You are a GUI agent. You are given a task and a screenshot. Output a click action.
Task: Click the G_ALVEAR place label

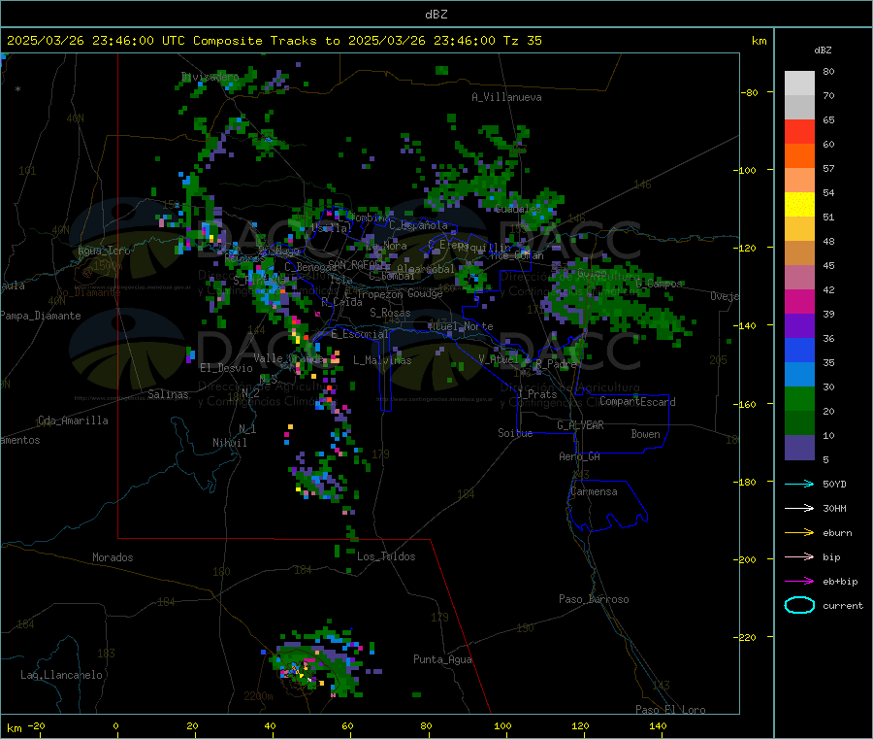[x=580, y=425]
